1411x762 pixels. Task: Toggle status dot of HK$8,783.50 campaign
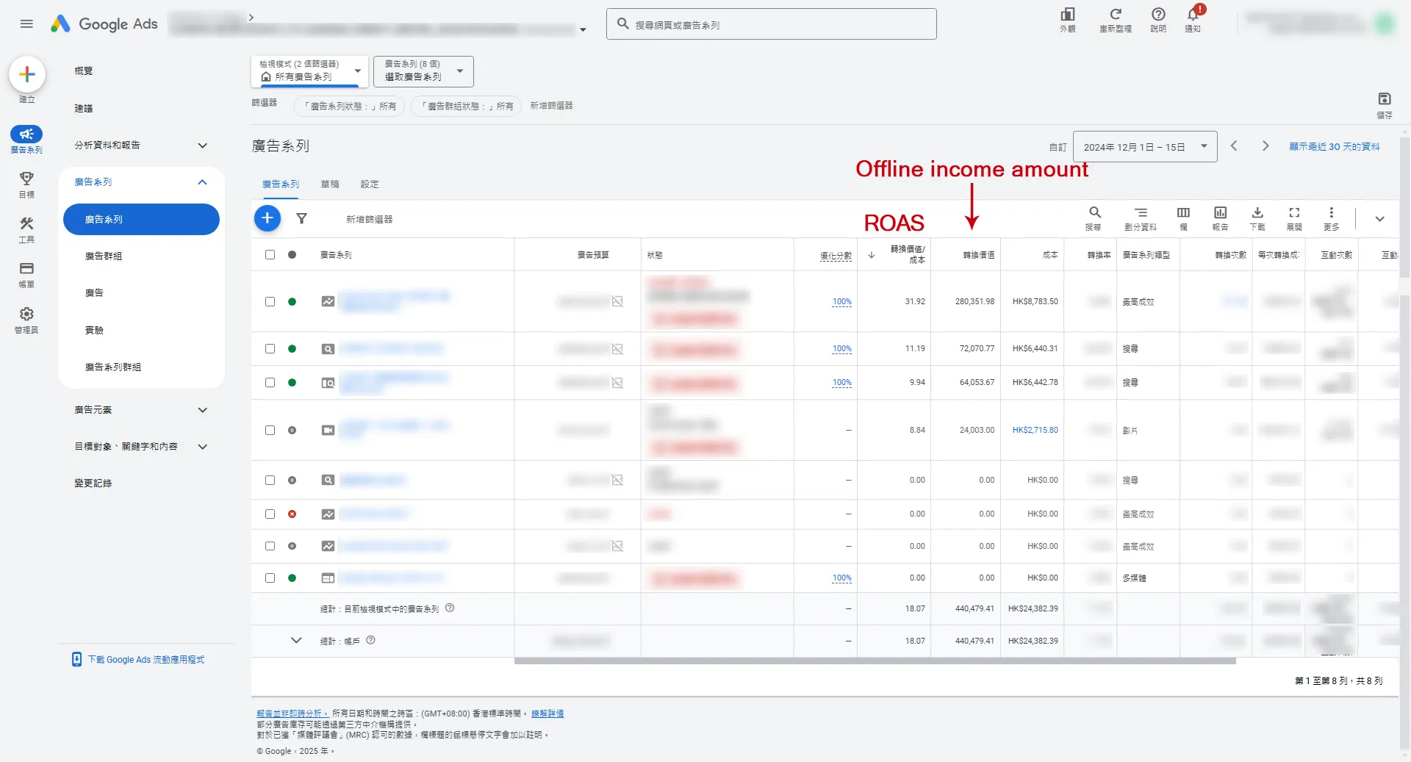[292, 301]
